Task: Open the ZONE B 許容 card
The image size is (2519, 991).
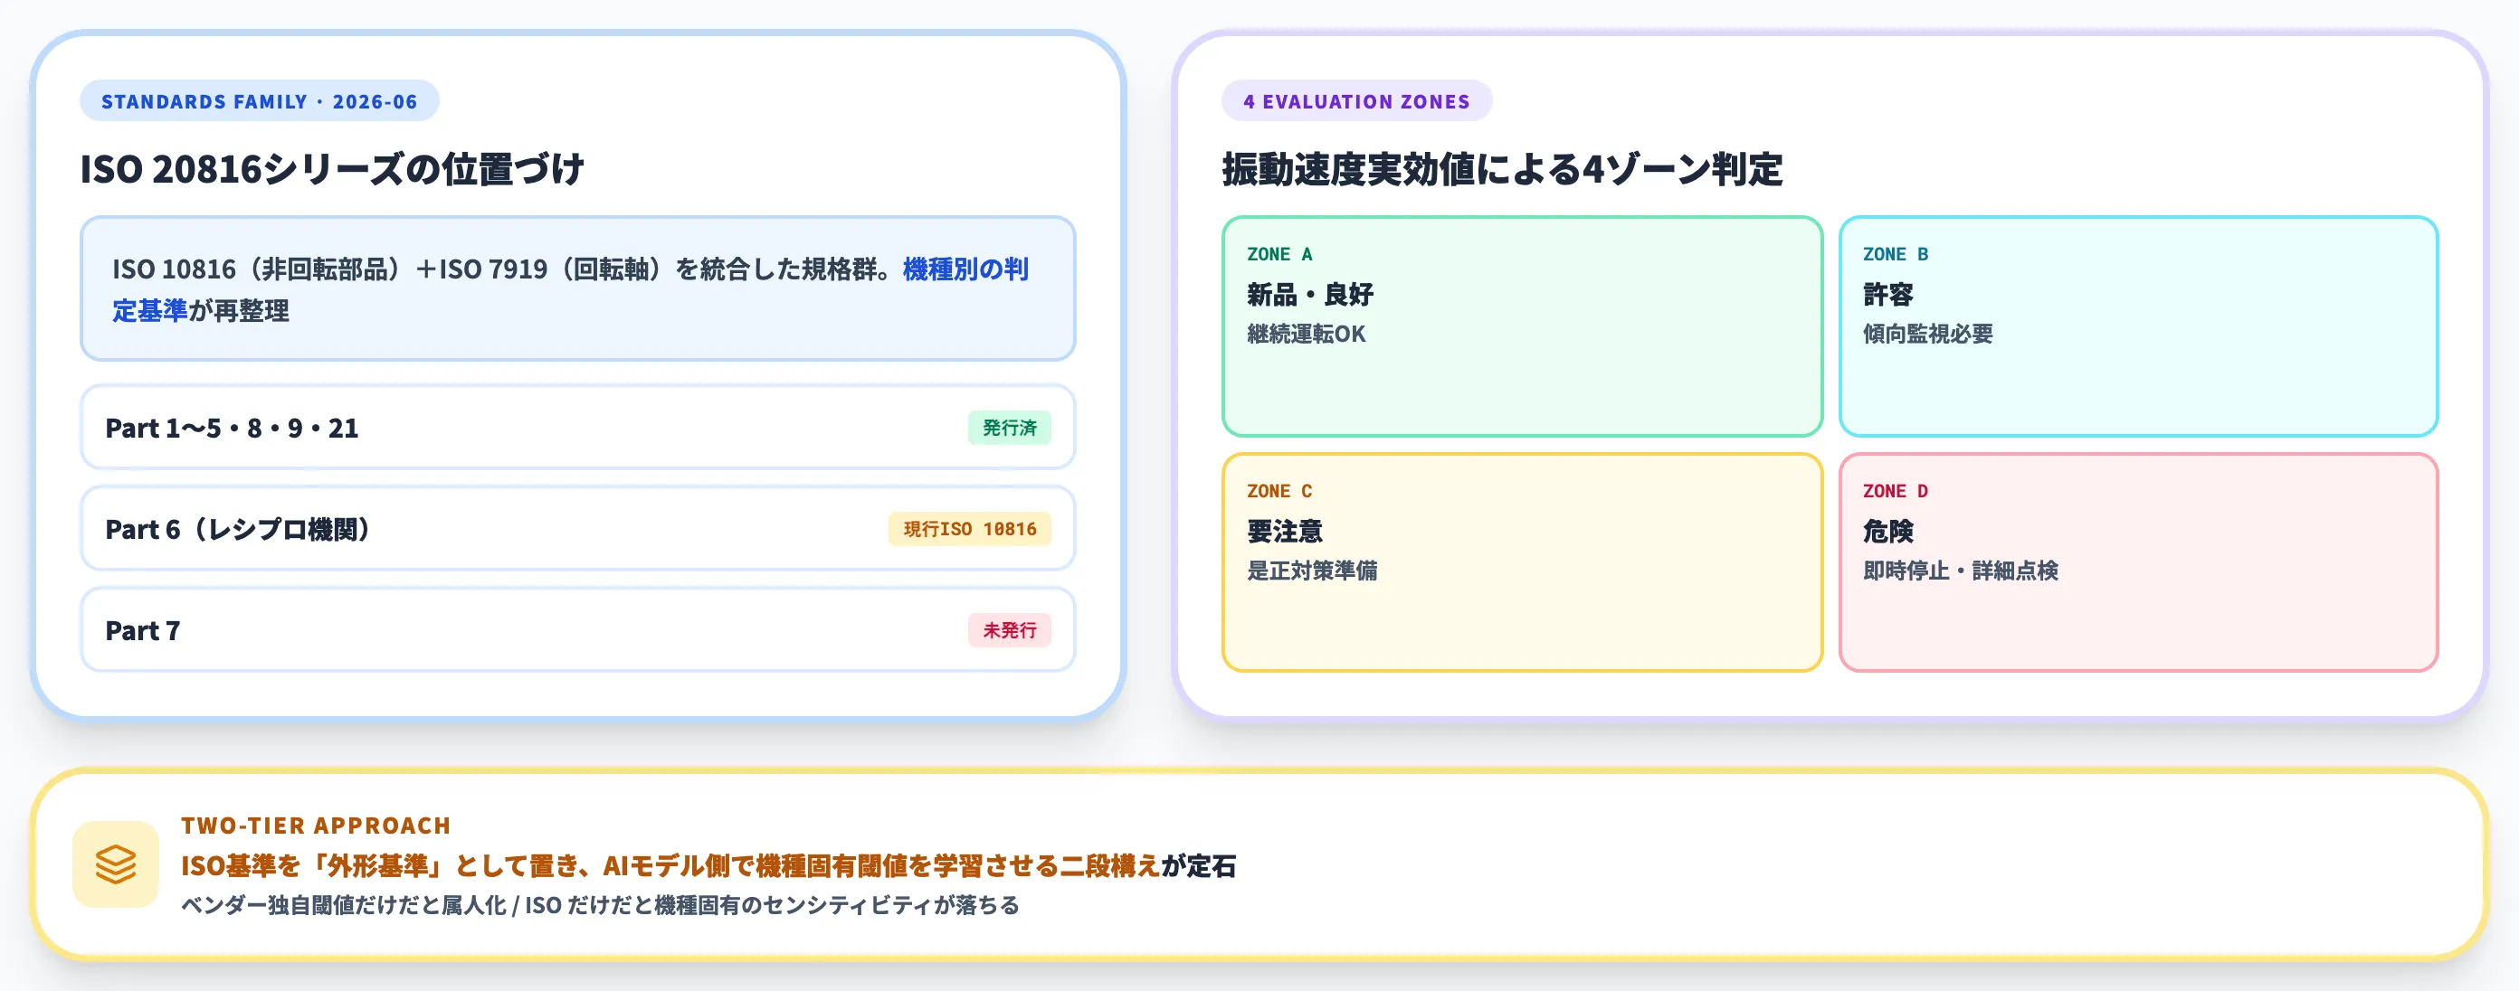Action: pos(2138,326)
